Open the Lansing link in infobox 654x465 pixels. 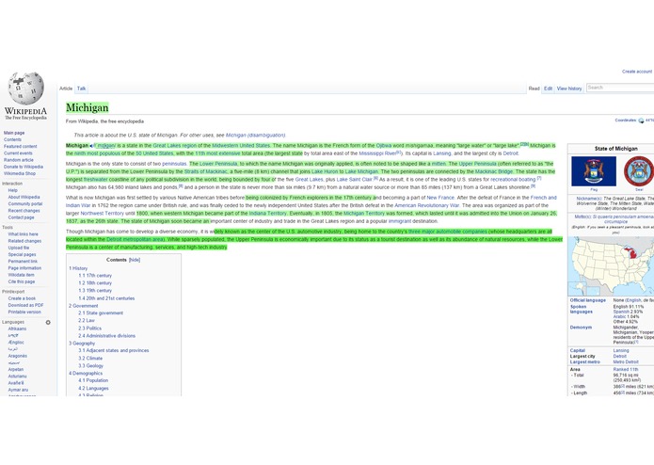(x=621, y=351)
